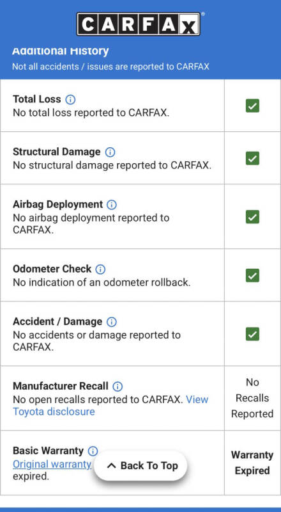This screenshot has width=281, height=512.
Task: Click the Accident / Damage green checkmark
Action: pos(252,334)
